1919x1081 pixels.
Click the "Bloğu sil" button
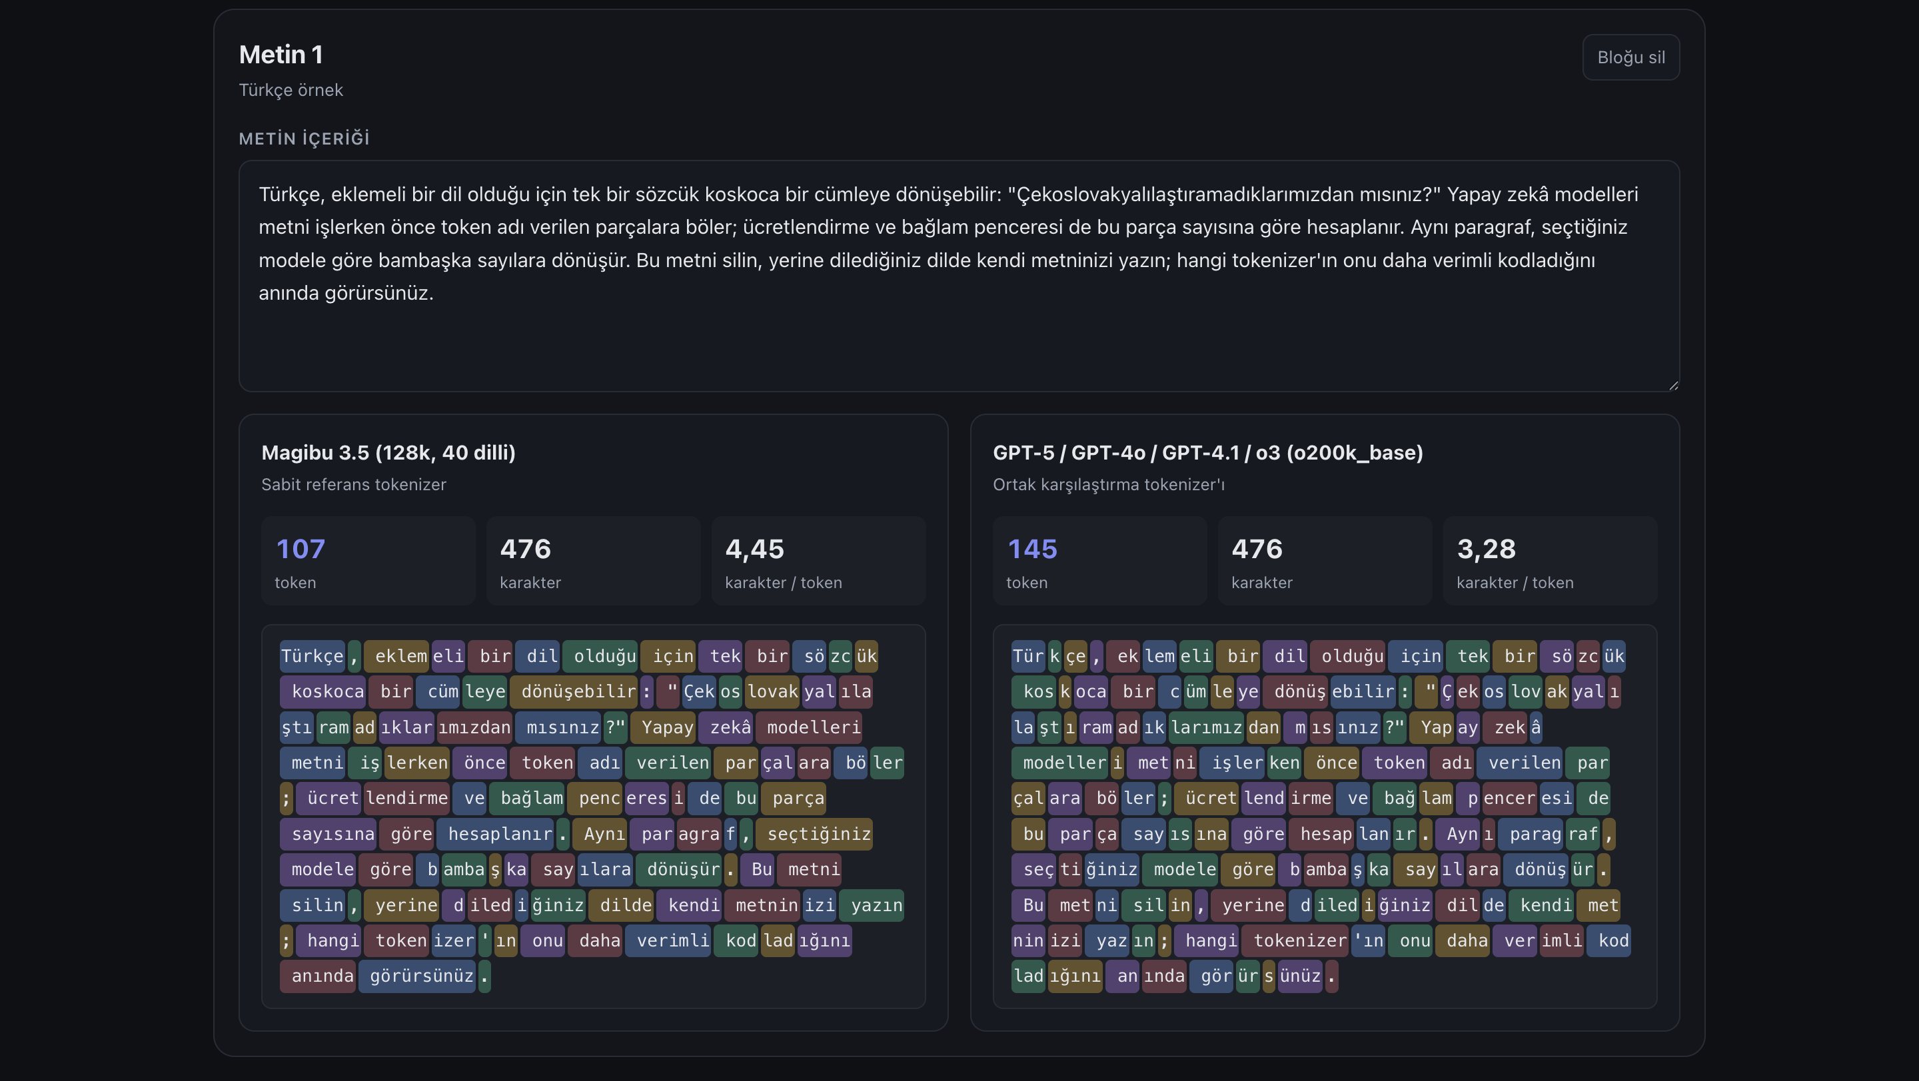click(1630, 57)
